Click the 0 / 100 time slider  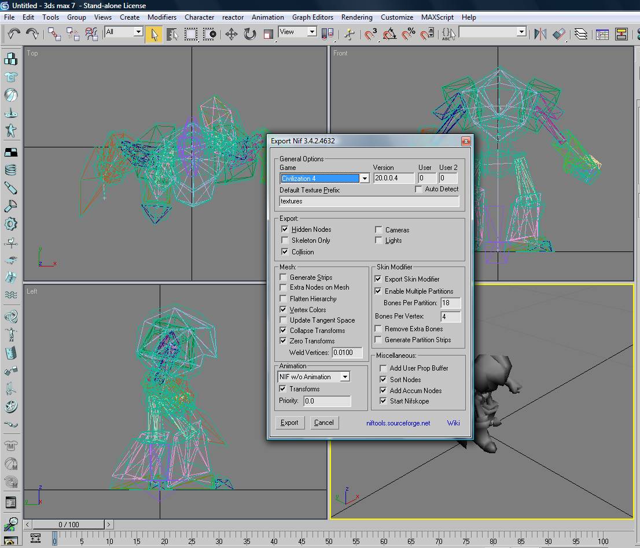(68, 524)
